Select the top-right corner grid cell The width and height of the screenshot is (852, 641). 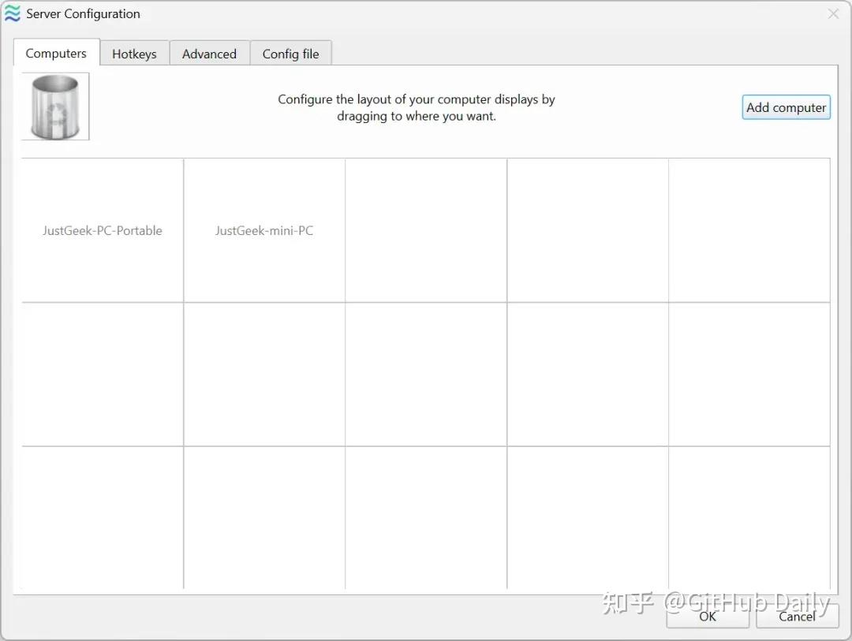(x=749, y=230)
